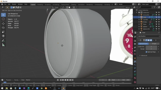The width and height of the screenshot is (161, 90).
Task: Open the Render properties tab
Action: (135, 41)
